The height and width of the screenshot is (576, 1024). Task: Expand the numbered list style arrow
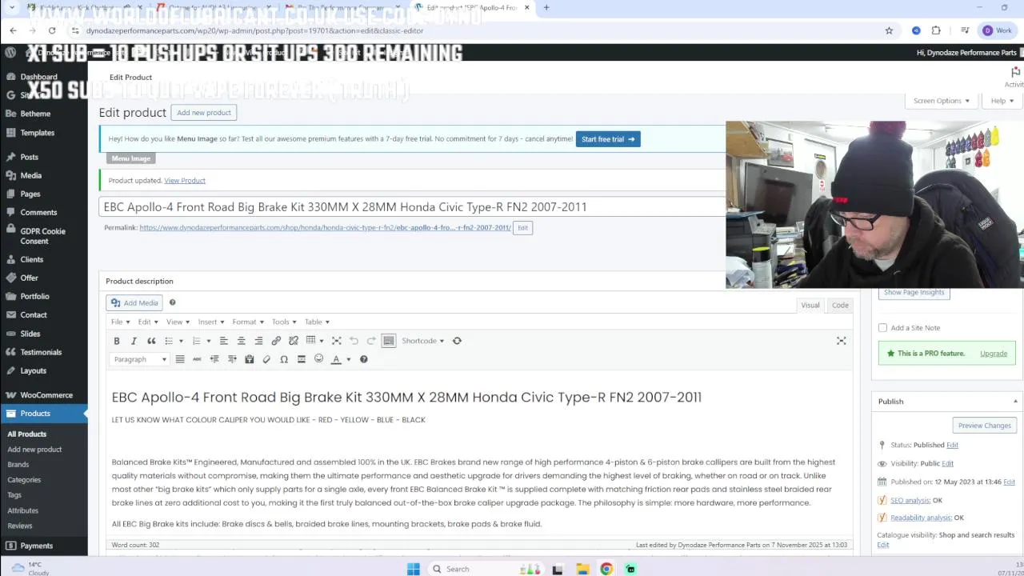click(x=209, y=341)
